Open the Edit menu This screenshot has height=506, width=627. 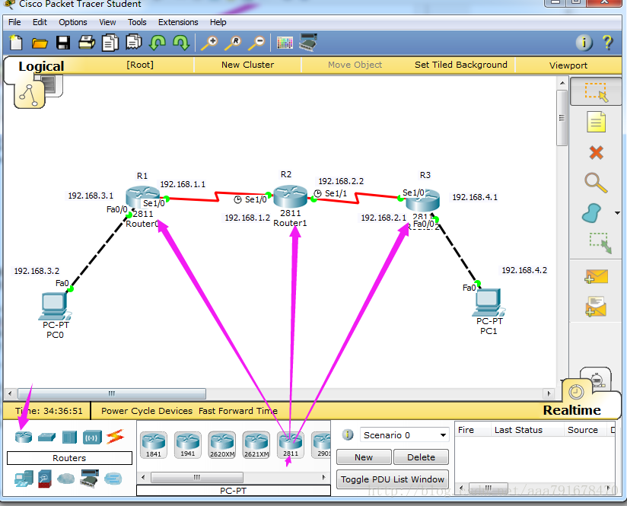click(x=40, y=22)
